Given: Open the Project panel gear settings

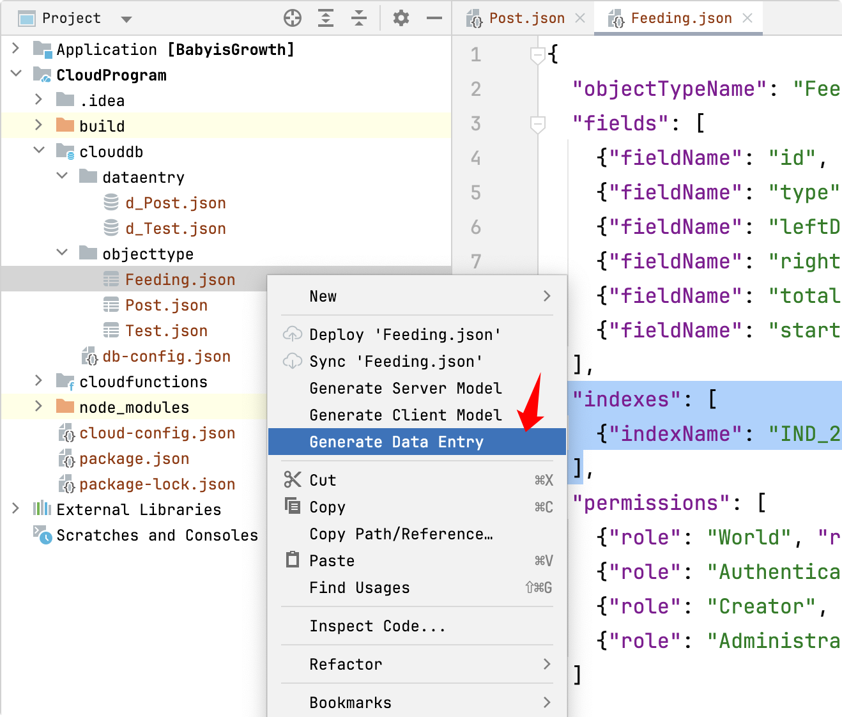Looking at the screenshot, I should coord(401,19).
